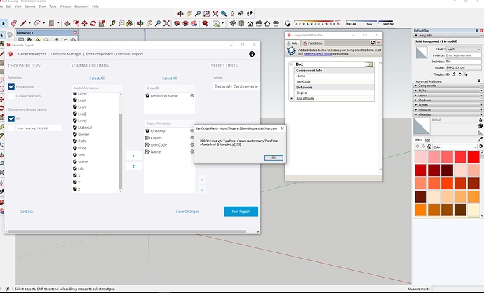Screen dimensions: 484x293
Task: Open the Draw menu
Action: (x=42, y=6)
